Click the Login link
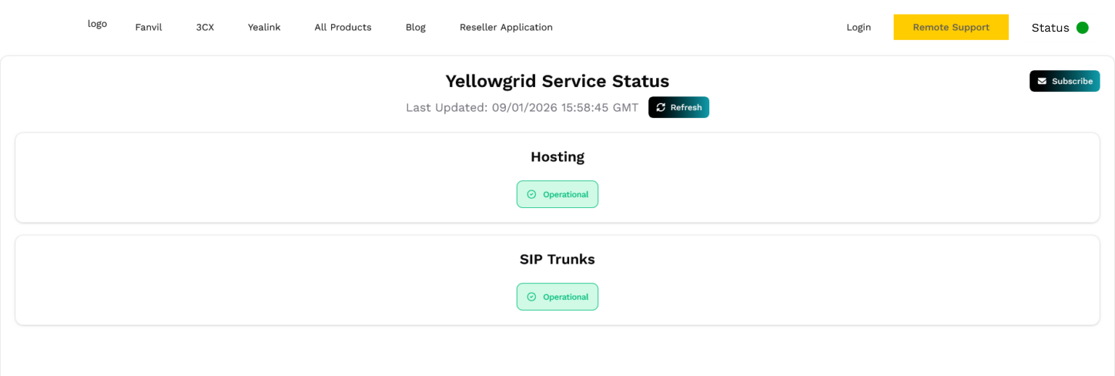The image size is (1115, 376). coord(858,28)
